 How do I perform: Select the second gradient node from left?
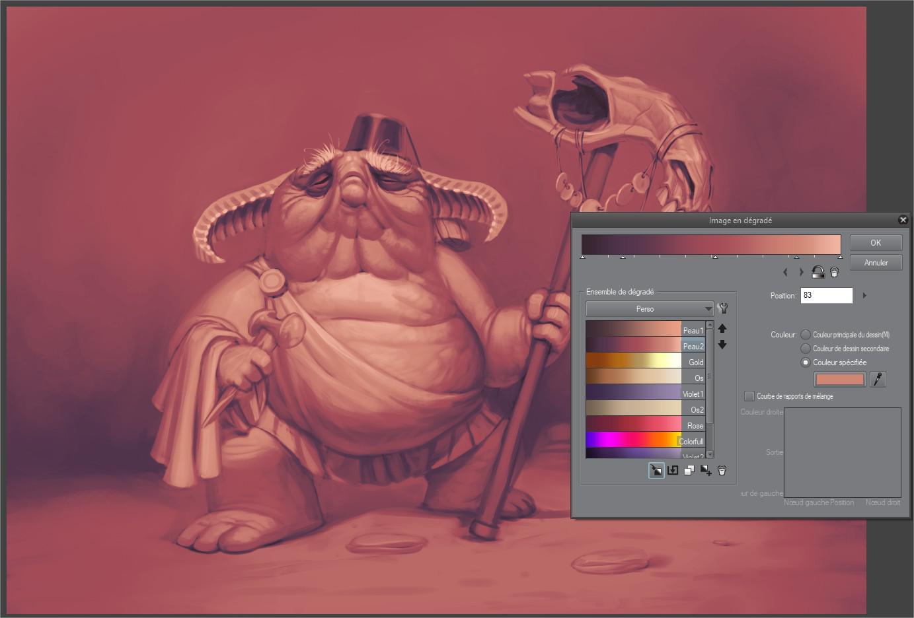click(623, 257)
